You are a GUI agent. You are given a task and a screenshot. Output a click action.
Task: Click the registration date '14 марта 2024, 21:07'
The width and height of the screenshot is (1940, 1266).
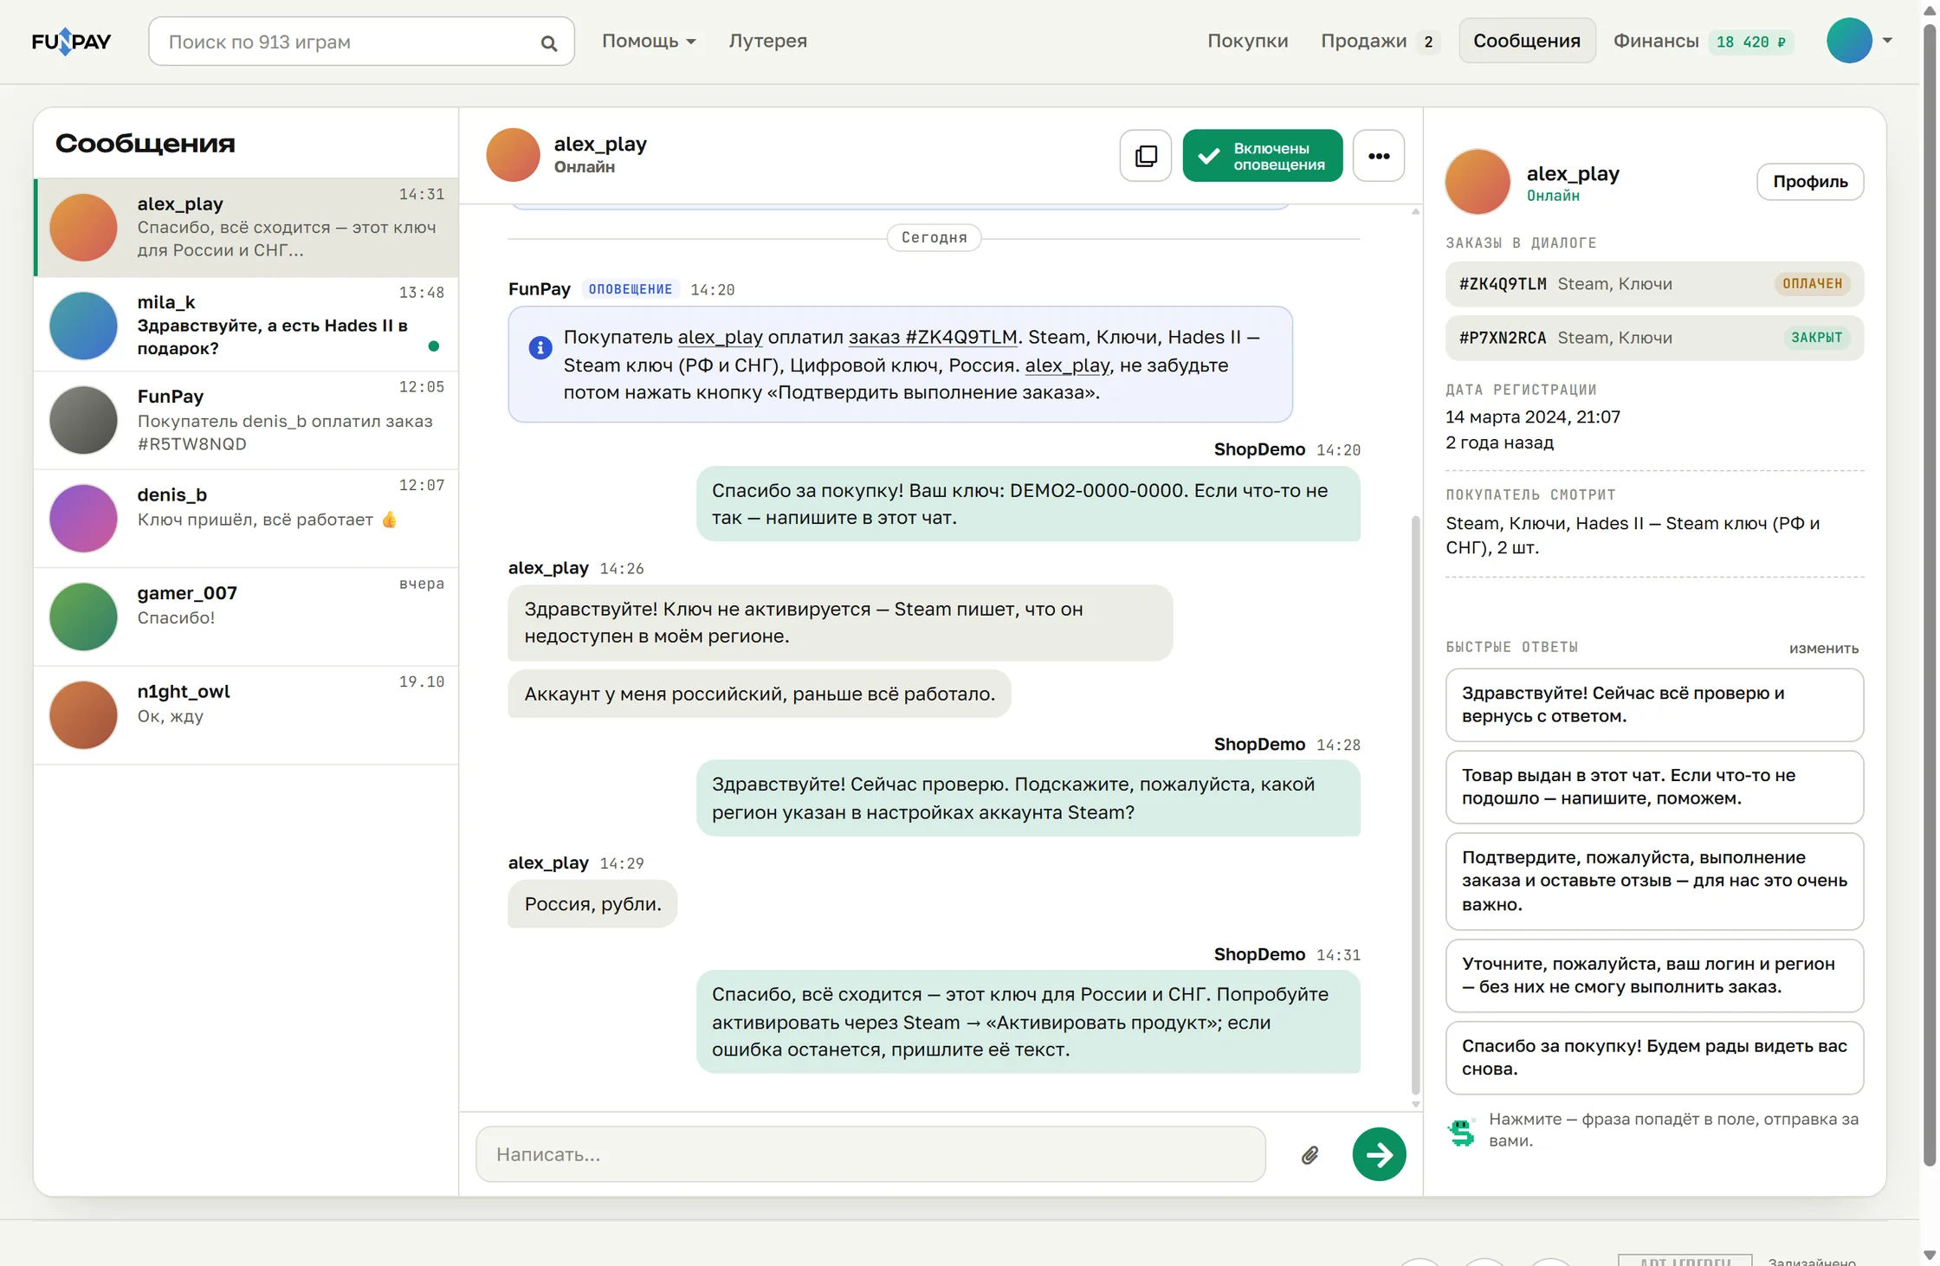(1532, 417)
